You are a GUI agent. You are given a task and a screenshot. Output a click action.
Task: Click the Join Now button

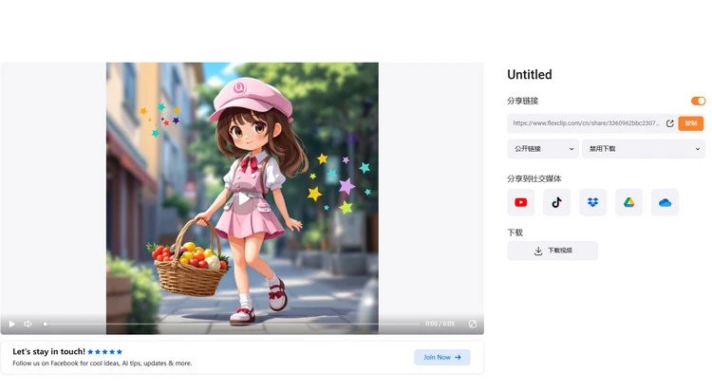442,358
